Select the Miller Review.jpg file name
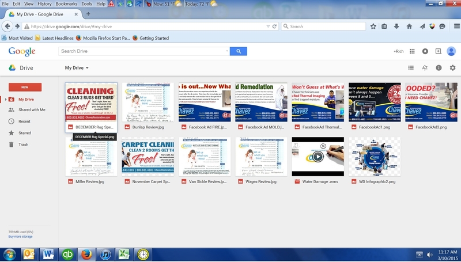This screenshot has height=262, width=461. pos(90,181)
